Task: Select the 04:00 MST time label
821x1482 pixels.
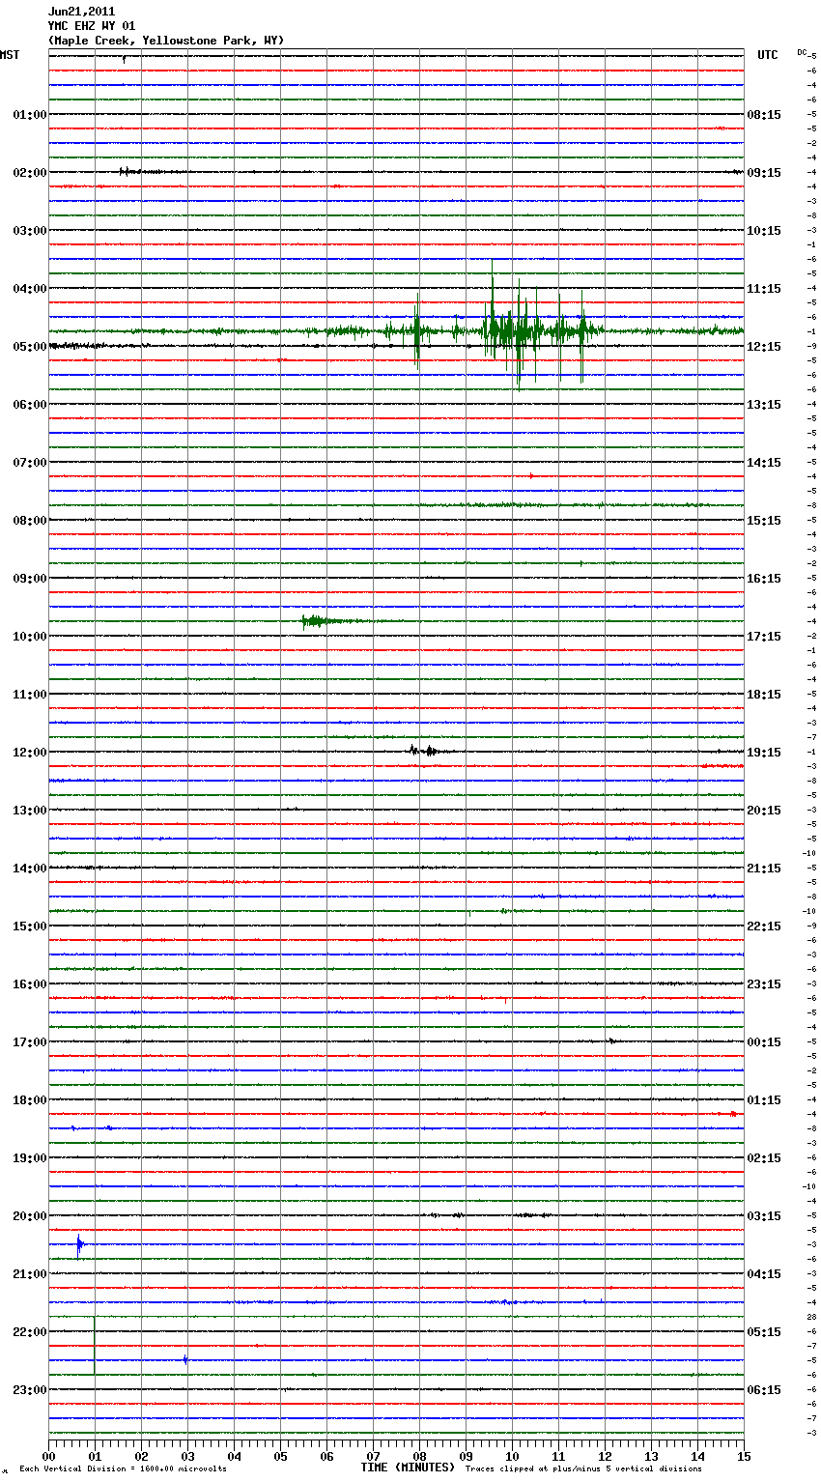Action: [x=30, y=289]
